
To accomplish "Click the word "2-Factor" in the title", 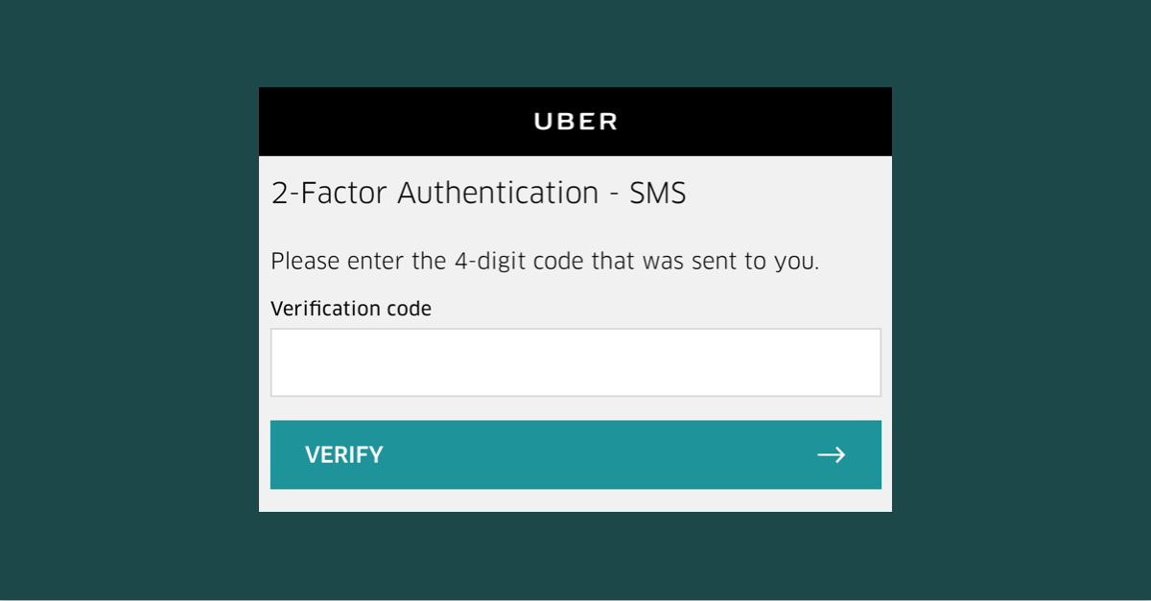I will click(x=329, y=194).
